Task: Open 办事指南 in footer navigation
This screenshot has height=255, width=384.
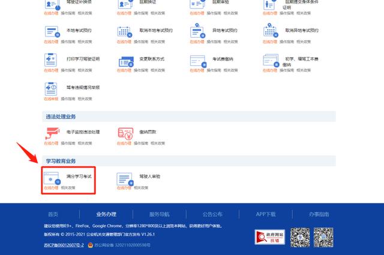Action: [x=319, y=214]
